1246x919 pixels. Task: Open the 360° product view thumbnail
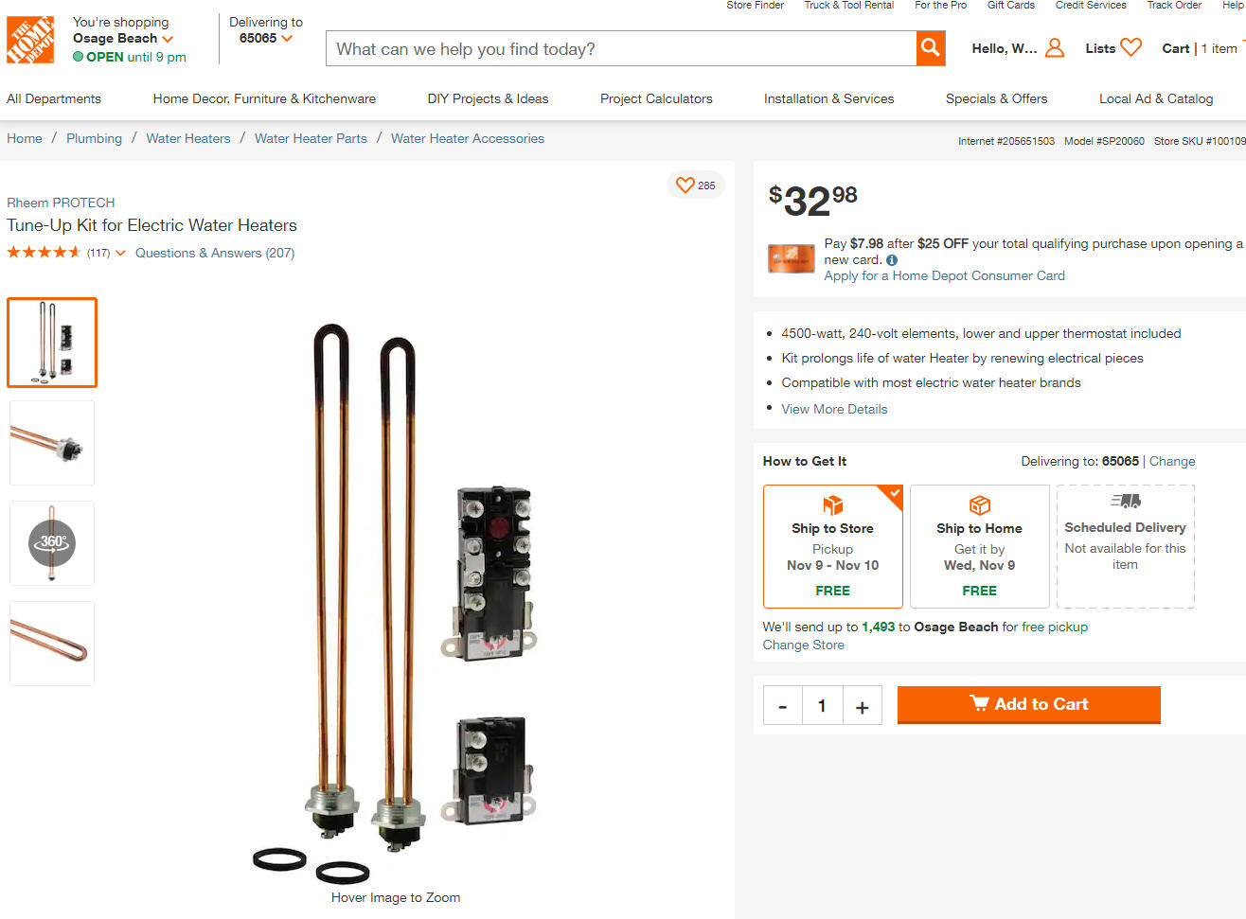52,543
